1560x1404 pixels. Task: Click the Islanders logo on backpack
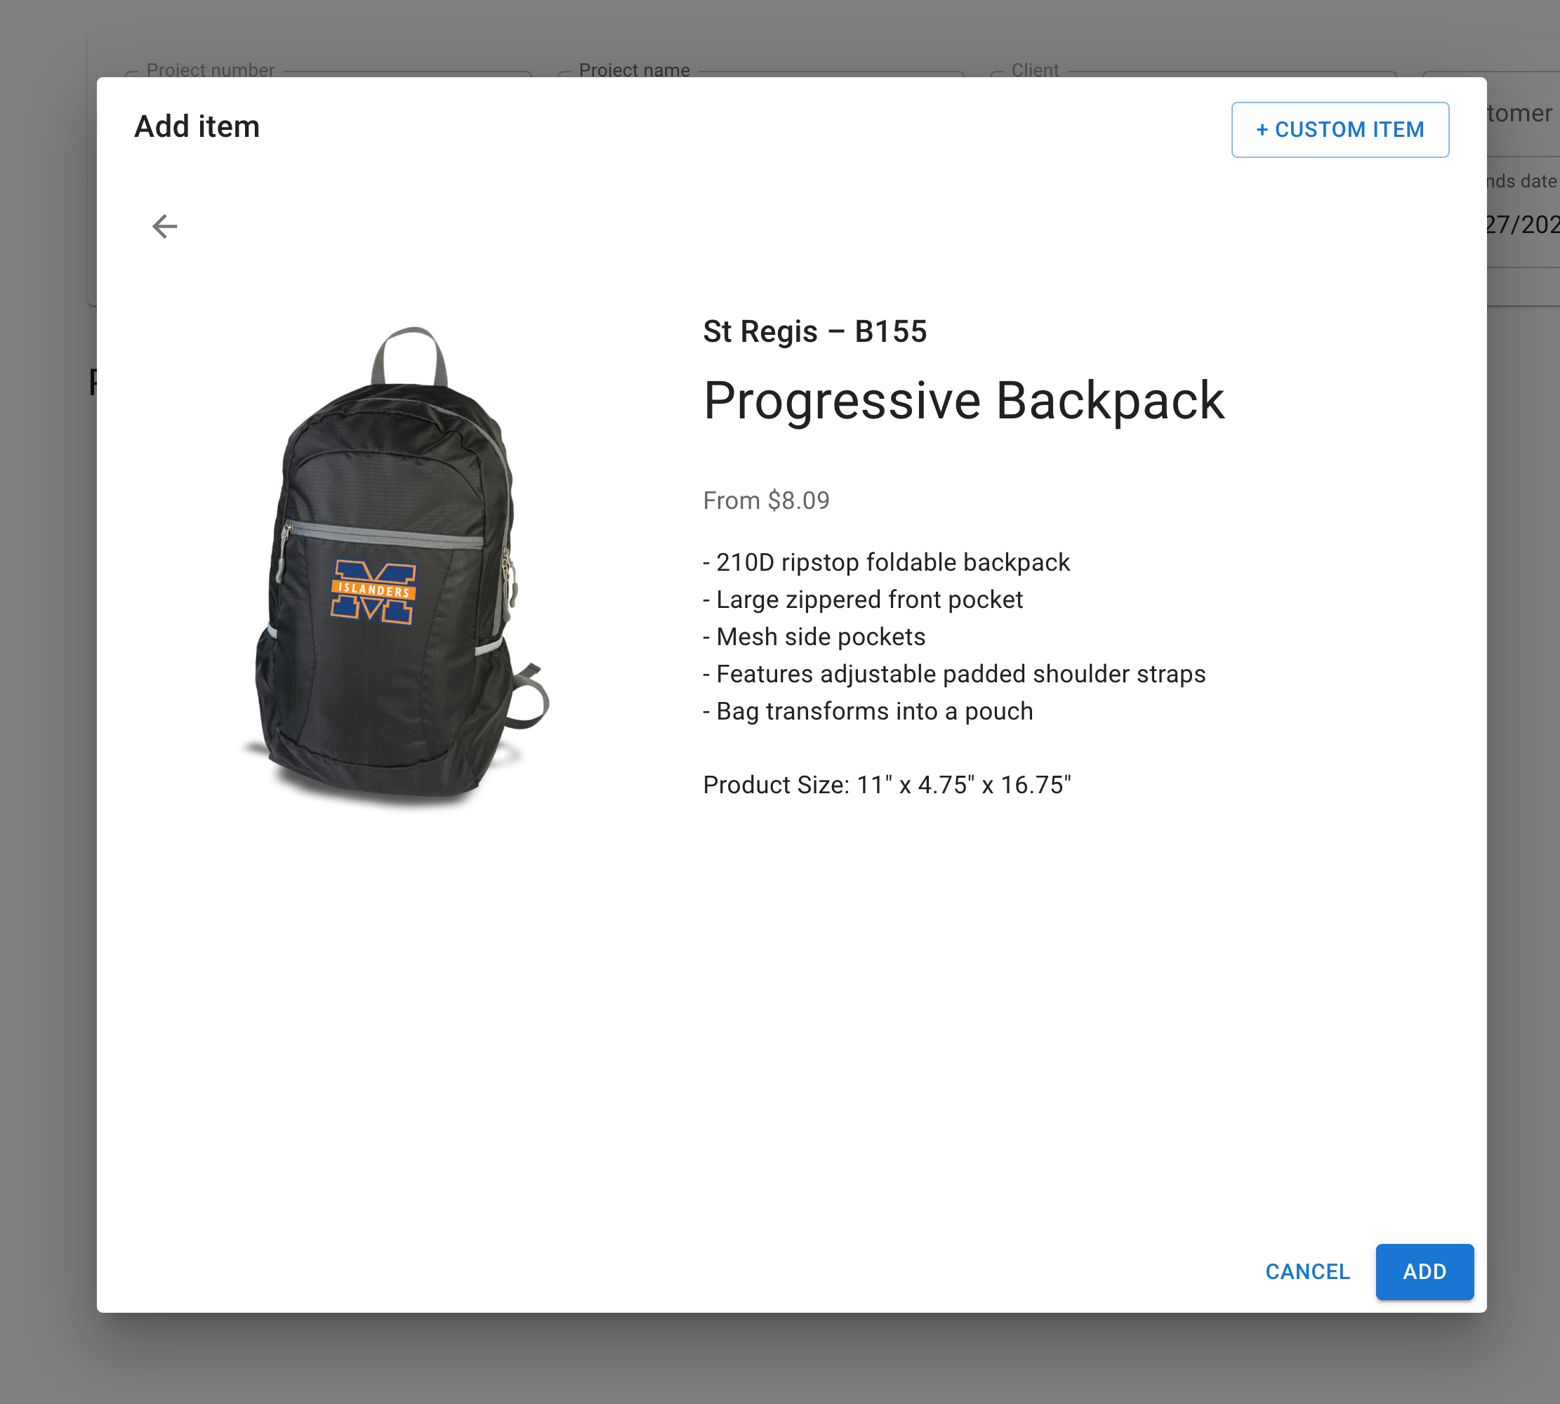pos(374,592)
